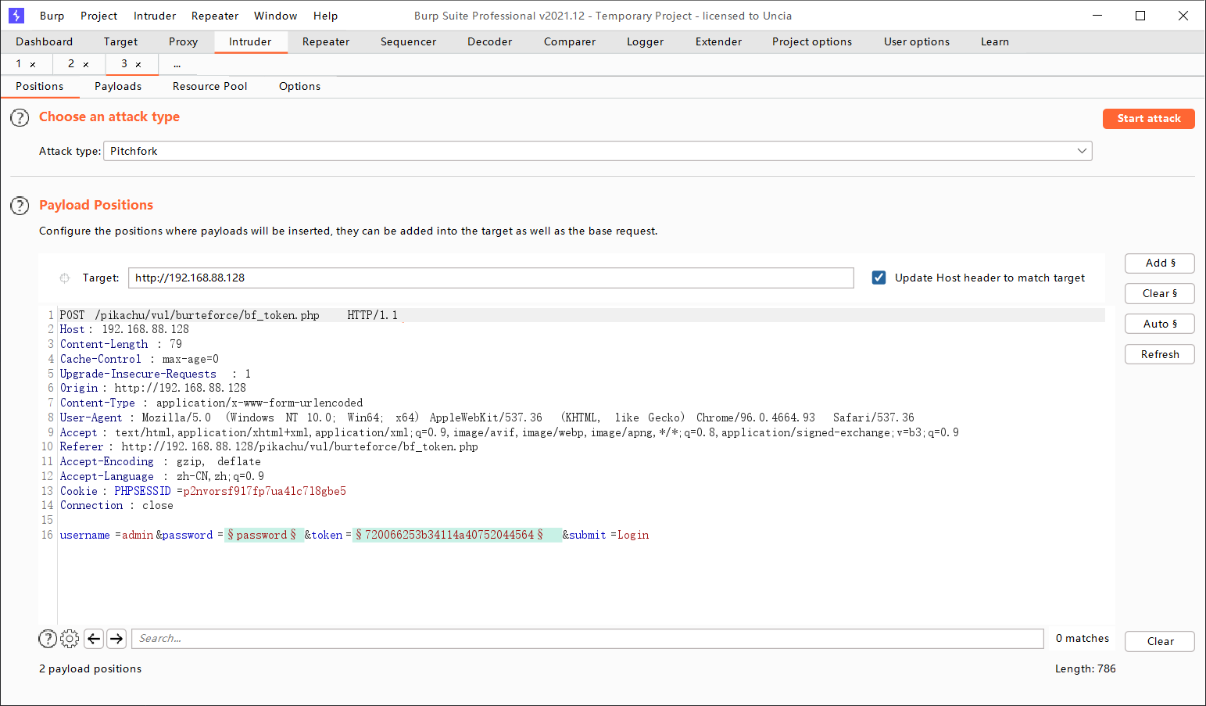Image resolution: width=1206 pixels, height=706 pixels.
Task: Open search help icon beside gear
Action: [x=48, y=639]
